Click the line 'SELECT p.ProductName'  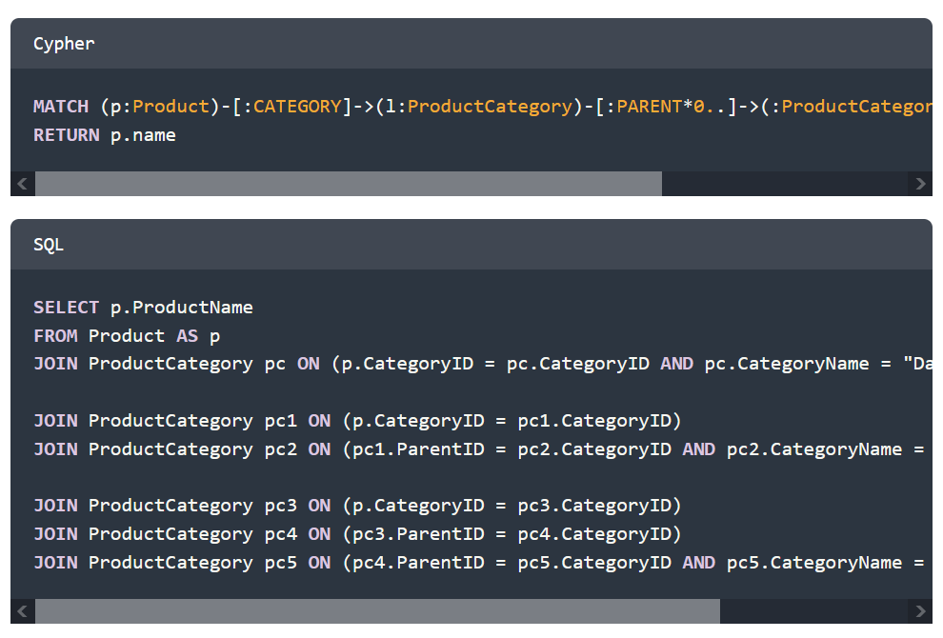pyautogui.click(x=143, y=308)
